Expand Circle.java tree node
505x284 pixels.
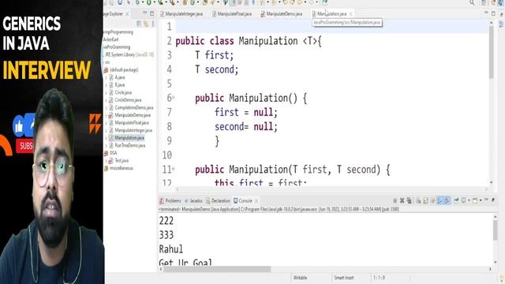(x=106, y=92)
